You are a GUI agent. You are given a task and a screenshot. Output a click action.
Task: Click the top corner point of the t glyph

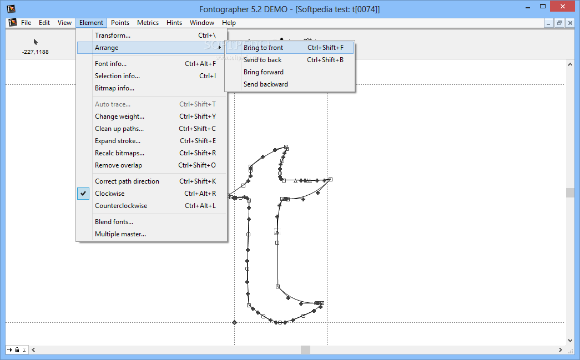point(286,147)
